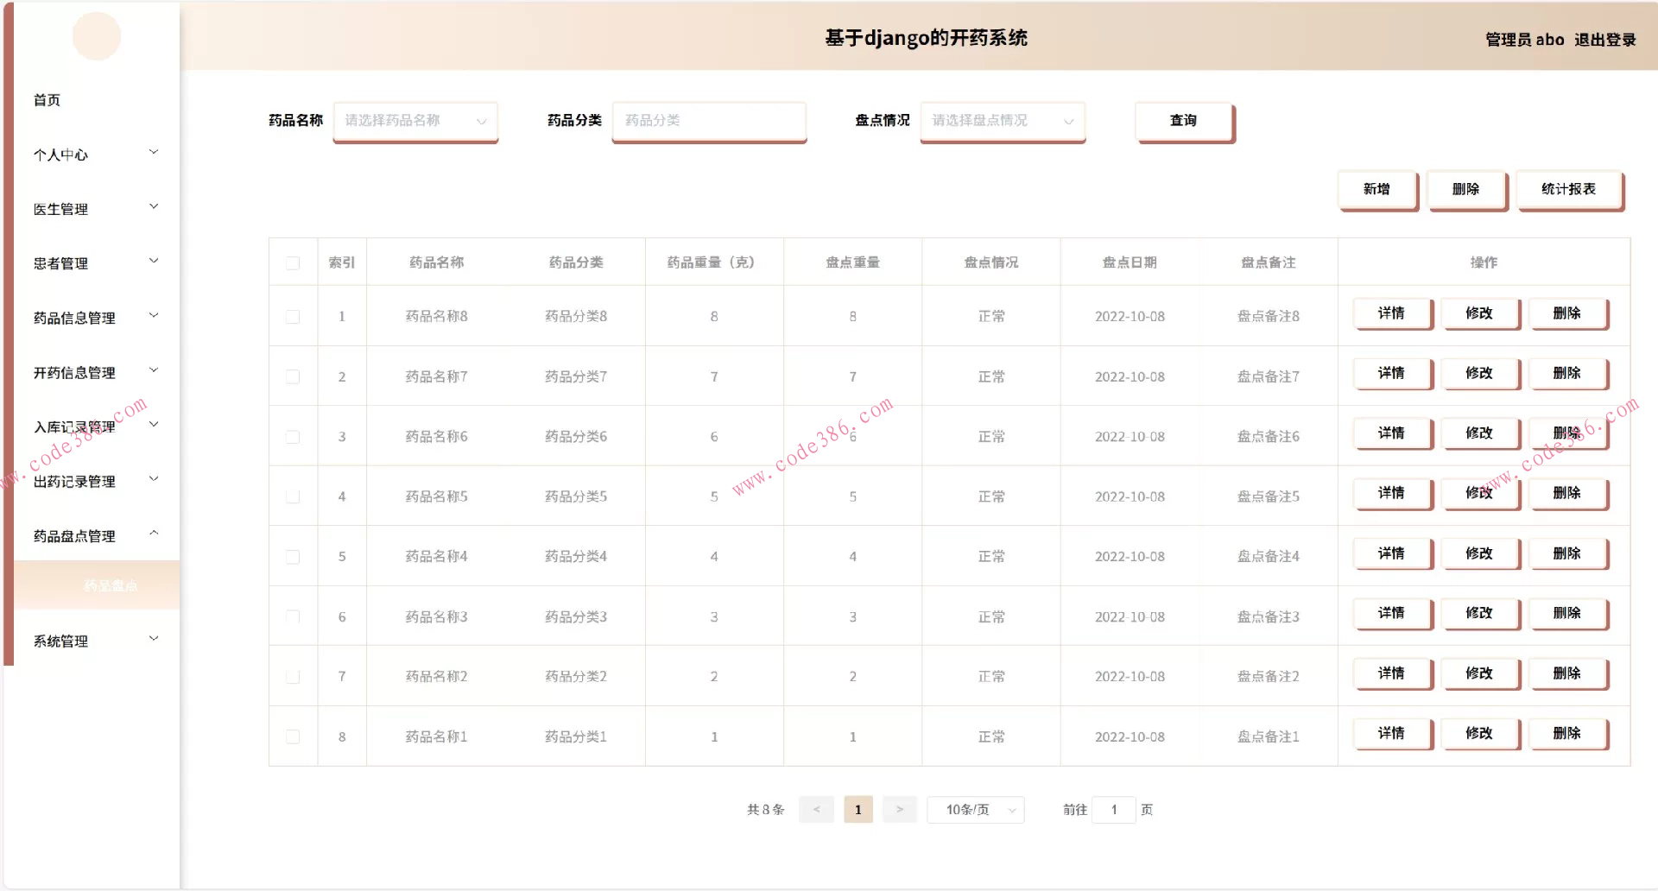Click 统计报表 to view report

tap(1569, 190)
